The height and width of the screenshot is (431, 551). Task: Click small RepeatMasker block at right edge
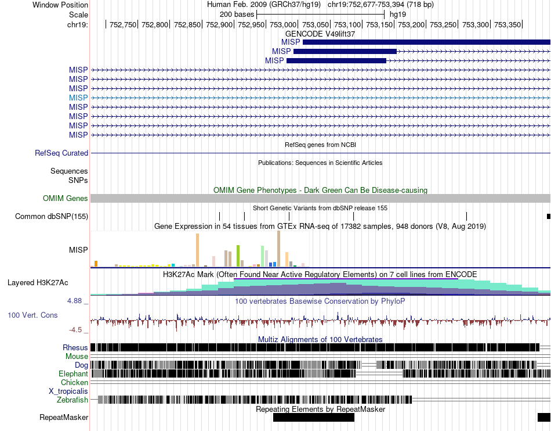544,417
